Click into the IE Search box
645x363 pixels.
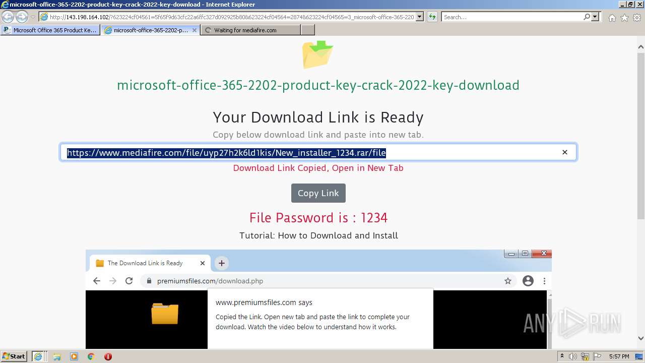(x=511, y=17)
